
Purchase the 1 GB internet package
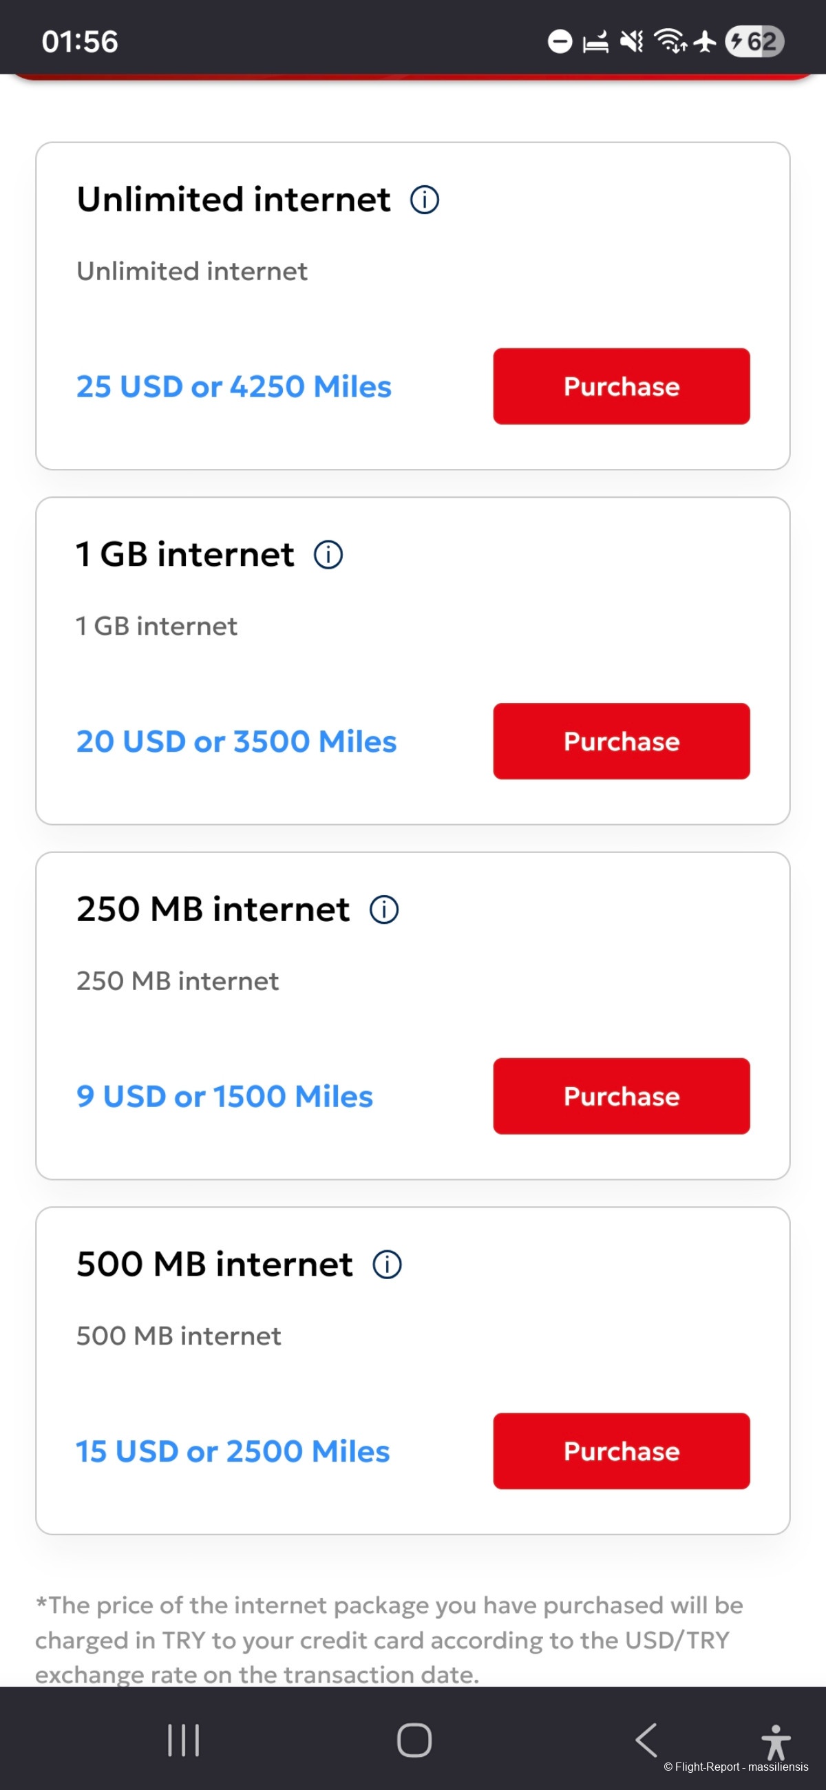coord(621,741)
